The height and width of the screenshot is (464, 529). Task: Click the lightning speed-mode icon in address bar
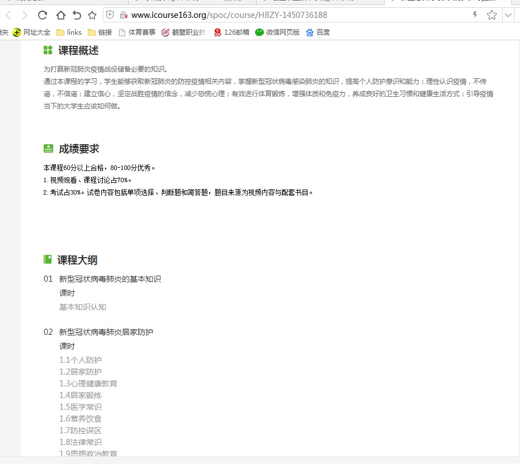475,15
